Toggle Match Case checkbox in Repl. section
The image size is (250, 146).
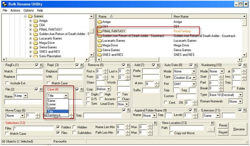click(x=48, y=83)
